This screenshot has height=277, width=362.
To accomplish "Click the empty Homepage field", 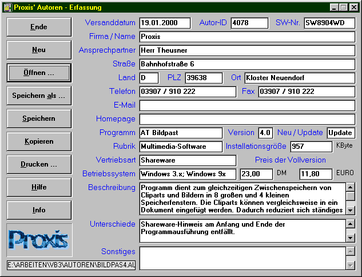I will (247, 119).
